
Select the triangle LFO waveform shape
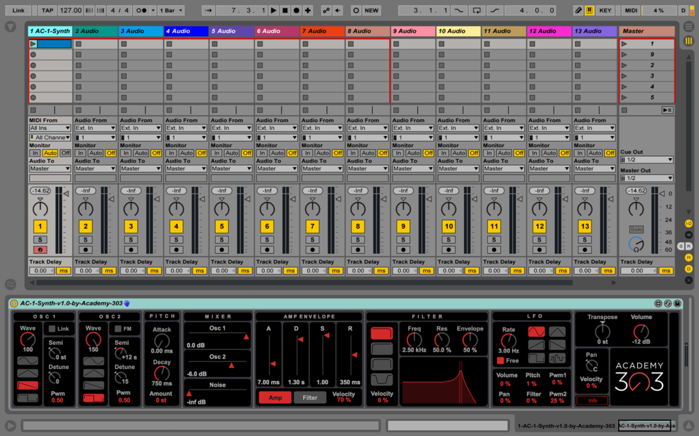pyautogui.click(x=556, y=332)
